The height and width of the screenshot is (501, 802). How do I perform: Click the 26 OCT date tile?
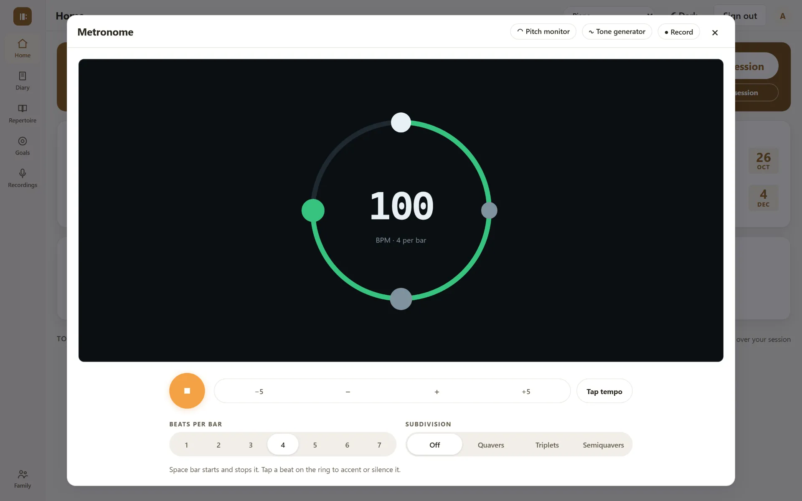[x=763, y=161]
